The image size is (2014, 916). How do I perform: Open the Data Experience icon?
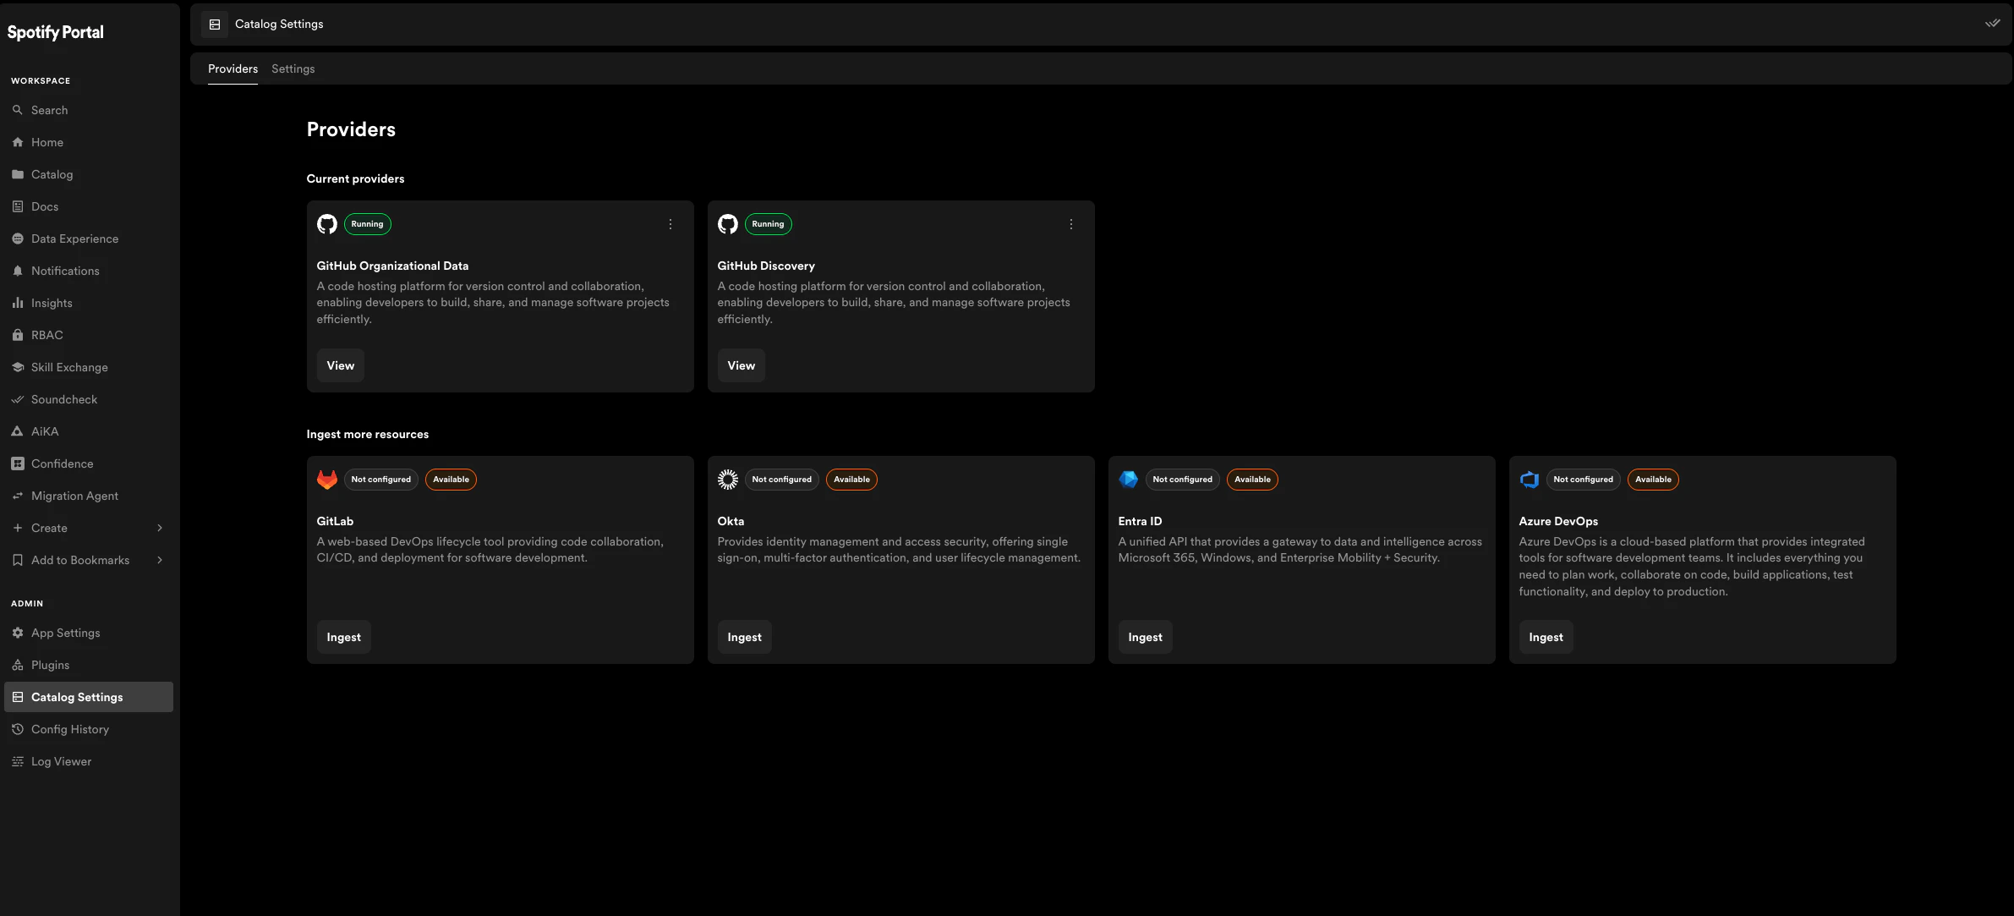point(18,239)
